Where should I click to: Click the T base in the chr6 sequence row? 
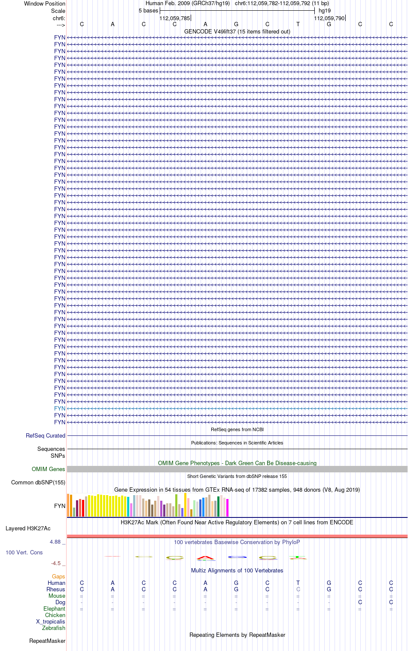(x=298, y=24)
